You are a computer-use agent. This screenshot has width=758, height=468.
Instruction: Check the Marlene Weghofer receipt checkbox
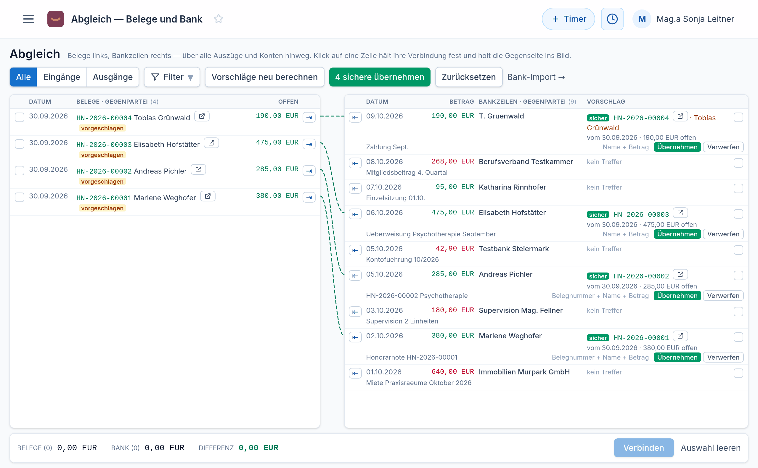pos(20,197)
